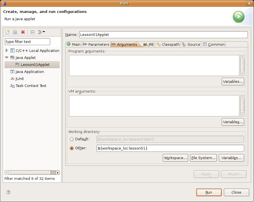Click the Program arguments vertical scrollbar thumb
Image resolution: width=254 pixels, height=202 pixels.
coord(242,65)
